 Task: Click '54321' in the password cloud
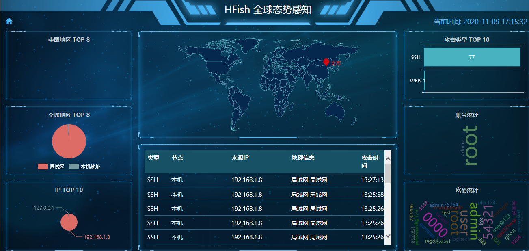tap(488, 222)
